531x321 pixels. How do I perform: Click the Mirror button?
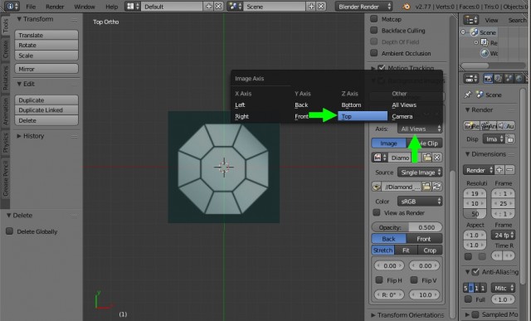click(46, 69)
